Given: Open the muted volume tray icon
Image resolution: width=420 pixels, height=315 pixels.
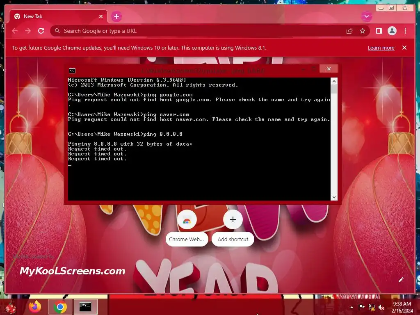Looking at the screenshot, I should pos(381,307).
